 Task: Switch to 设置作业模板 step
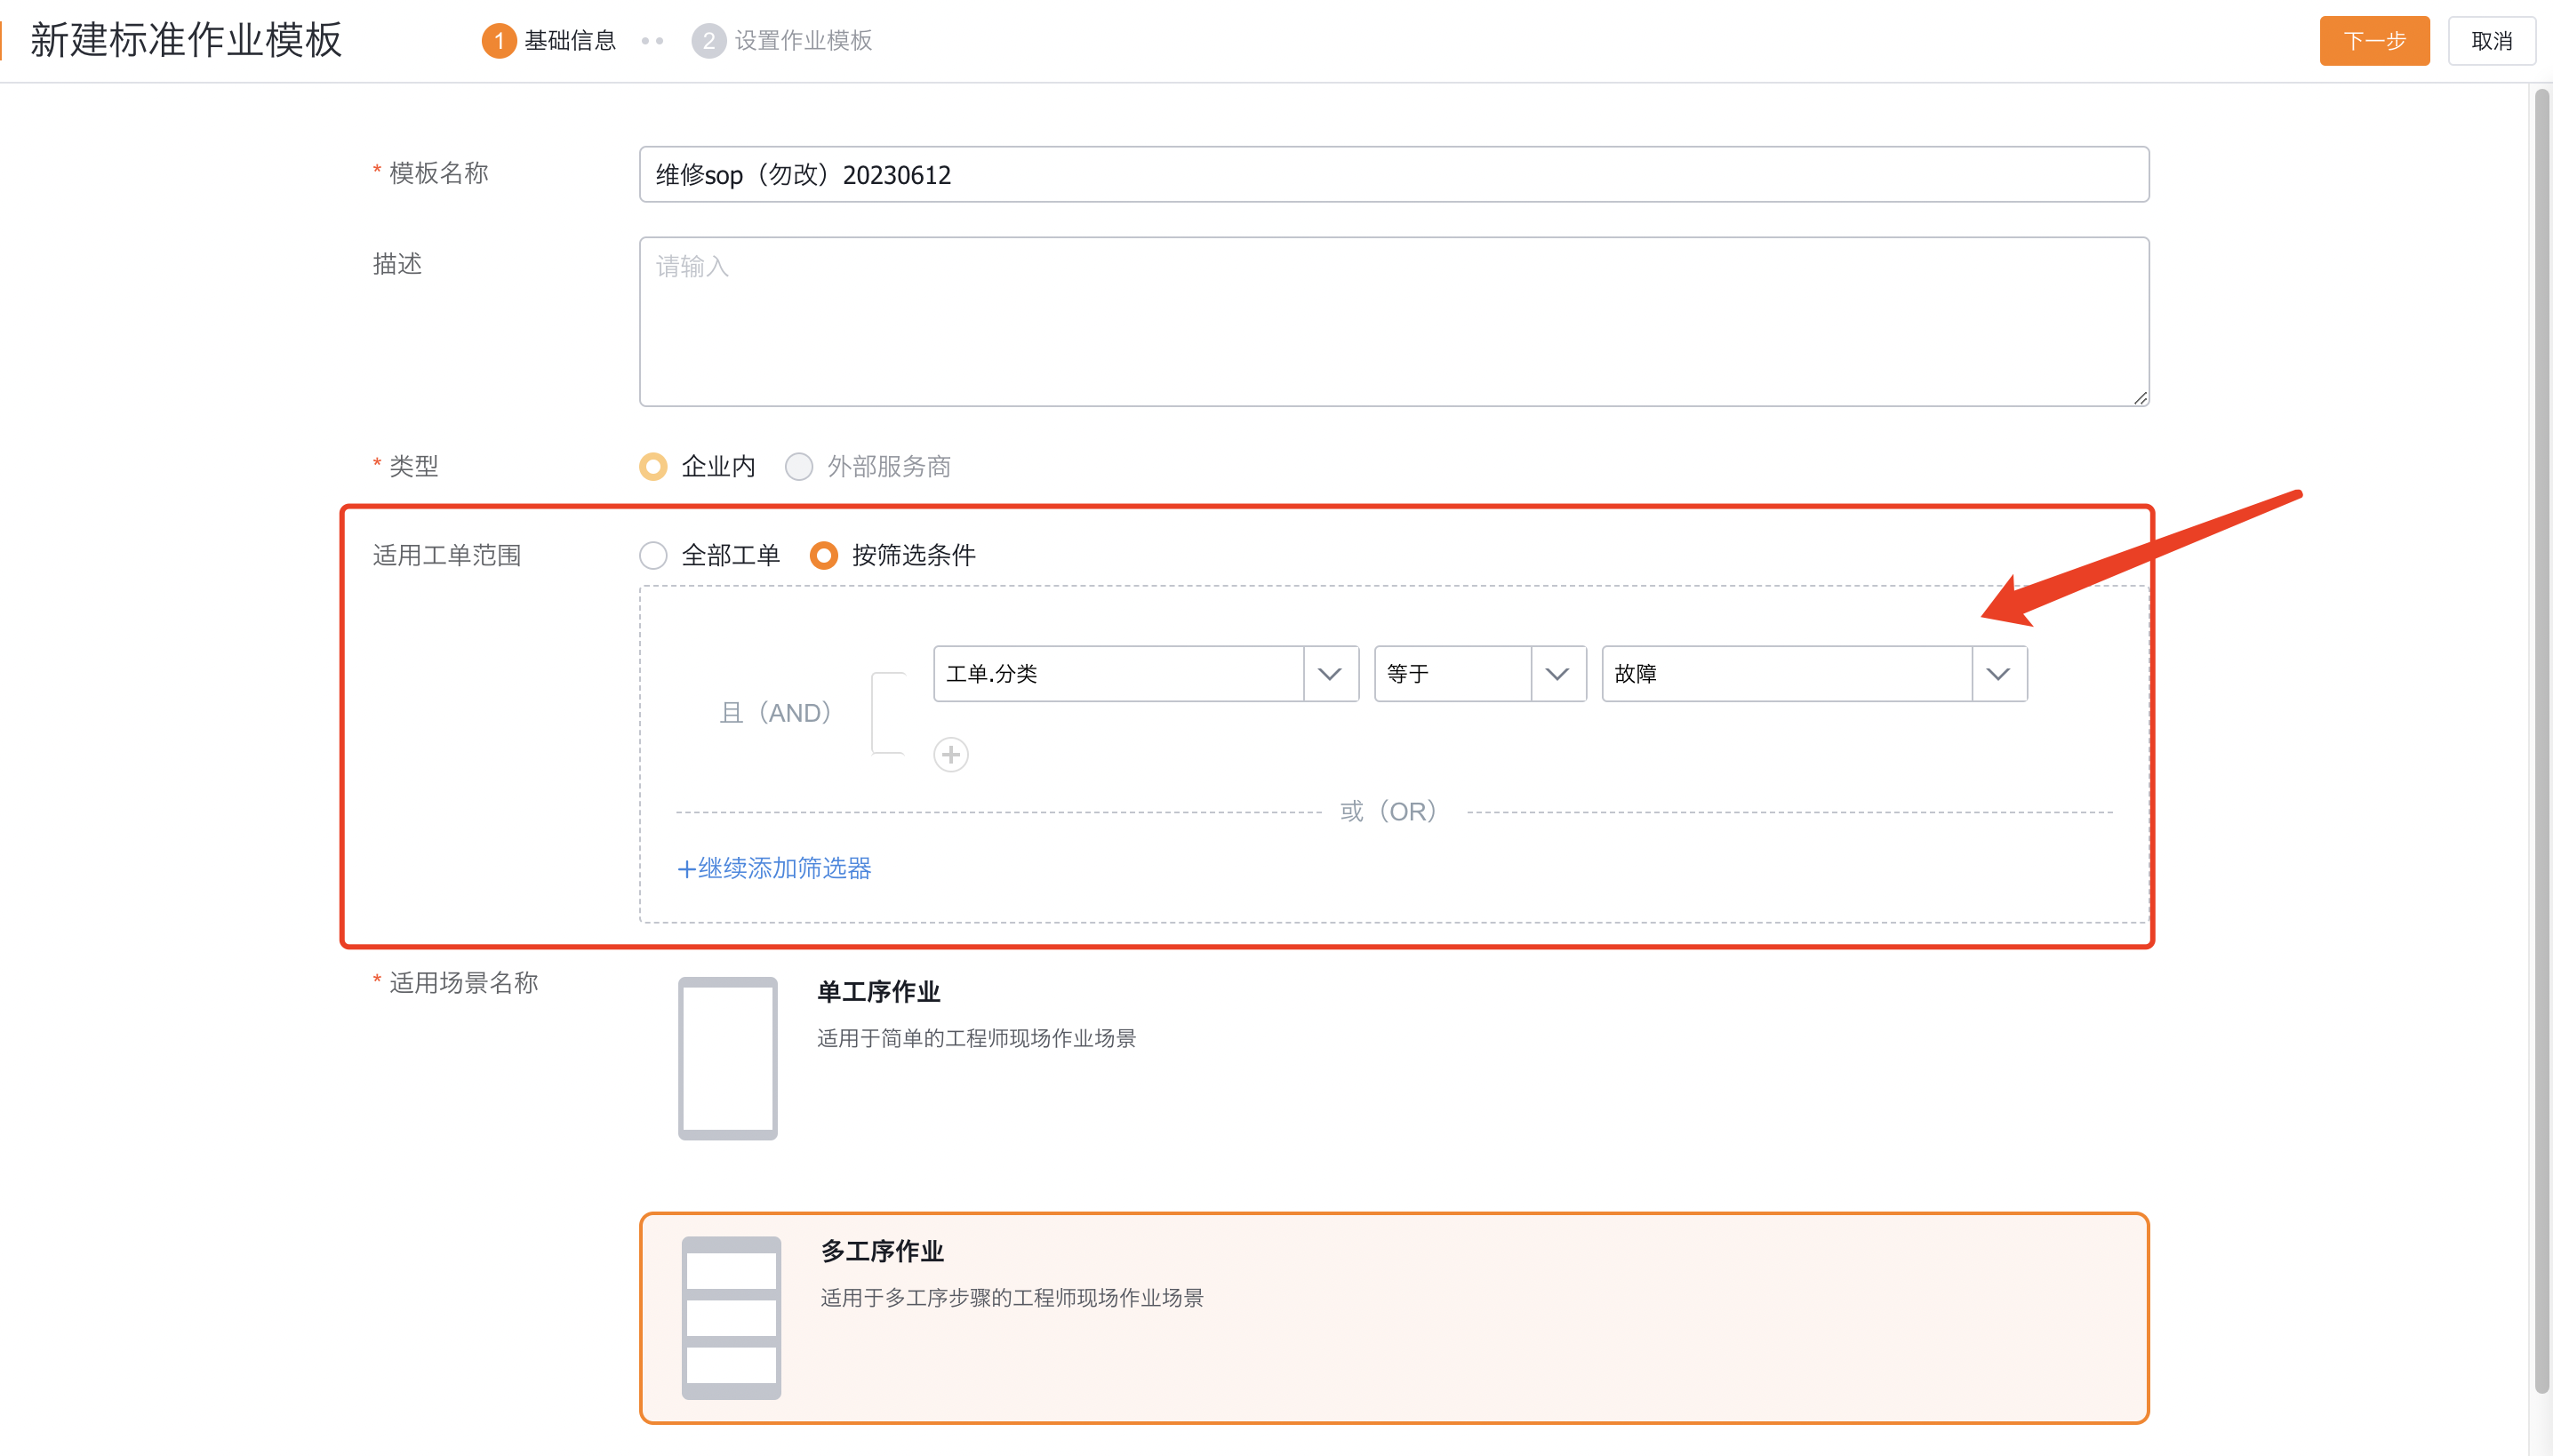coord(800,41)
